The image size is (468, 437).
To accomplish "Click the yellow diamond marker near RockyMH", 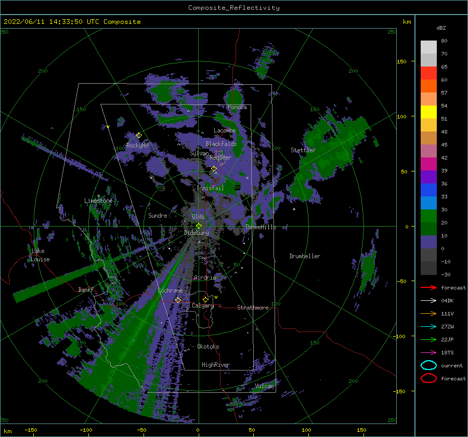I will [x=139, y=136].
